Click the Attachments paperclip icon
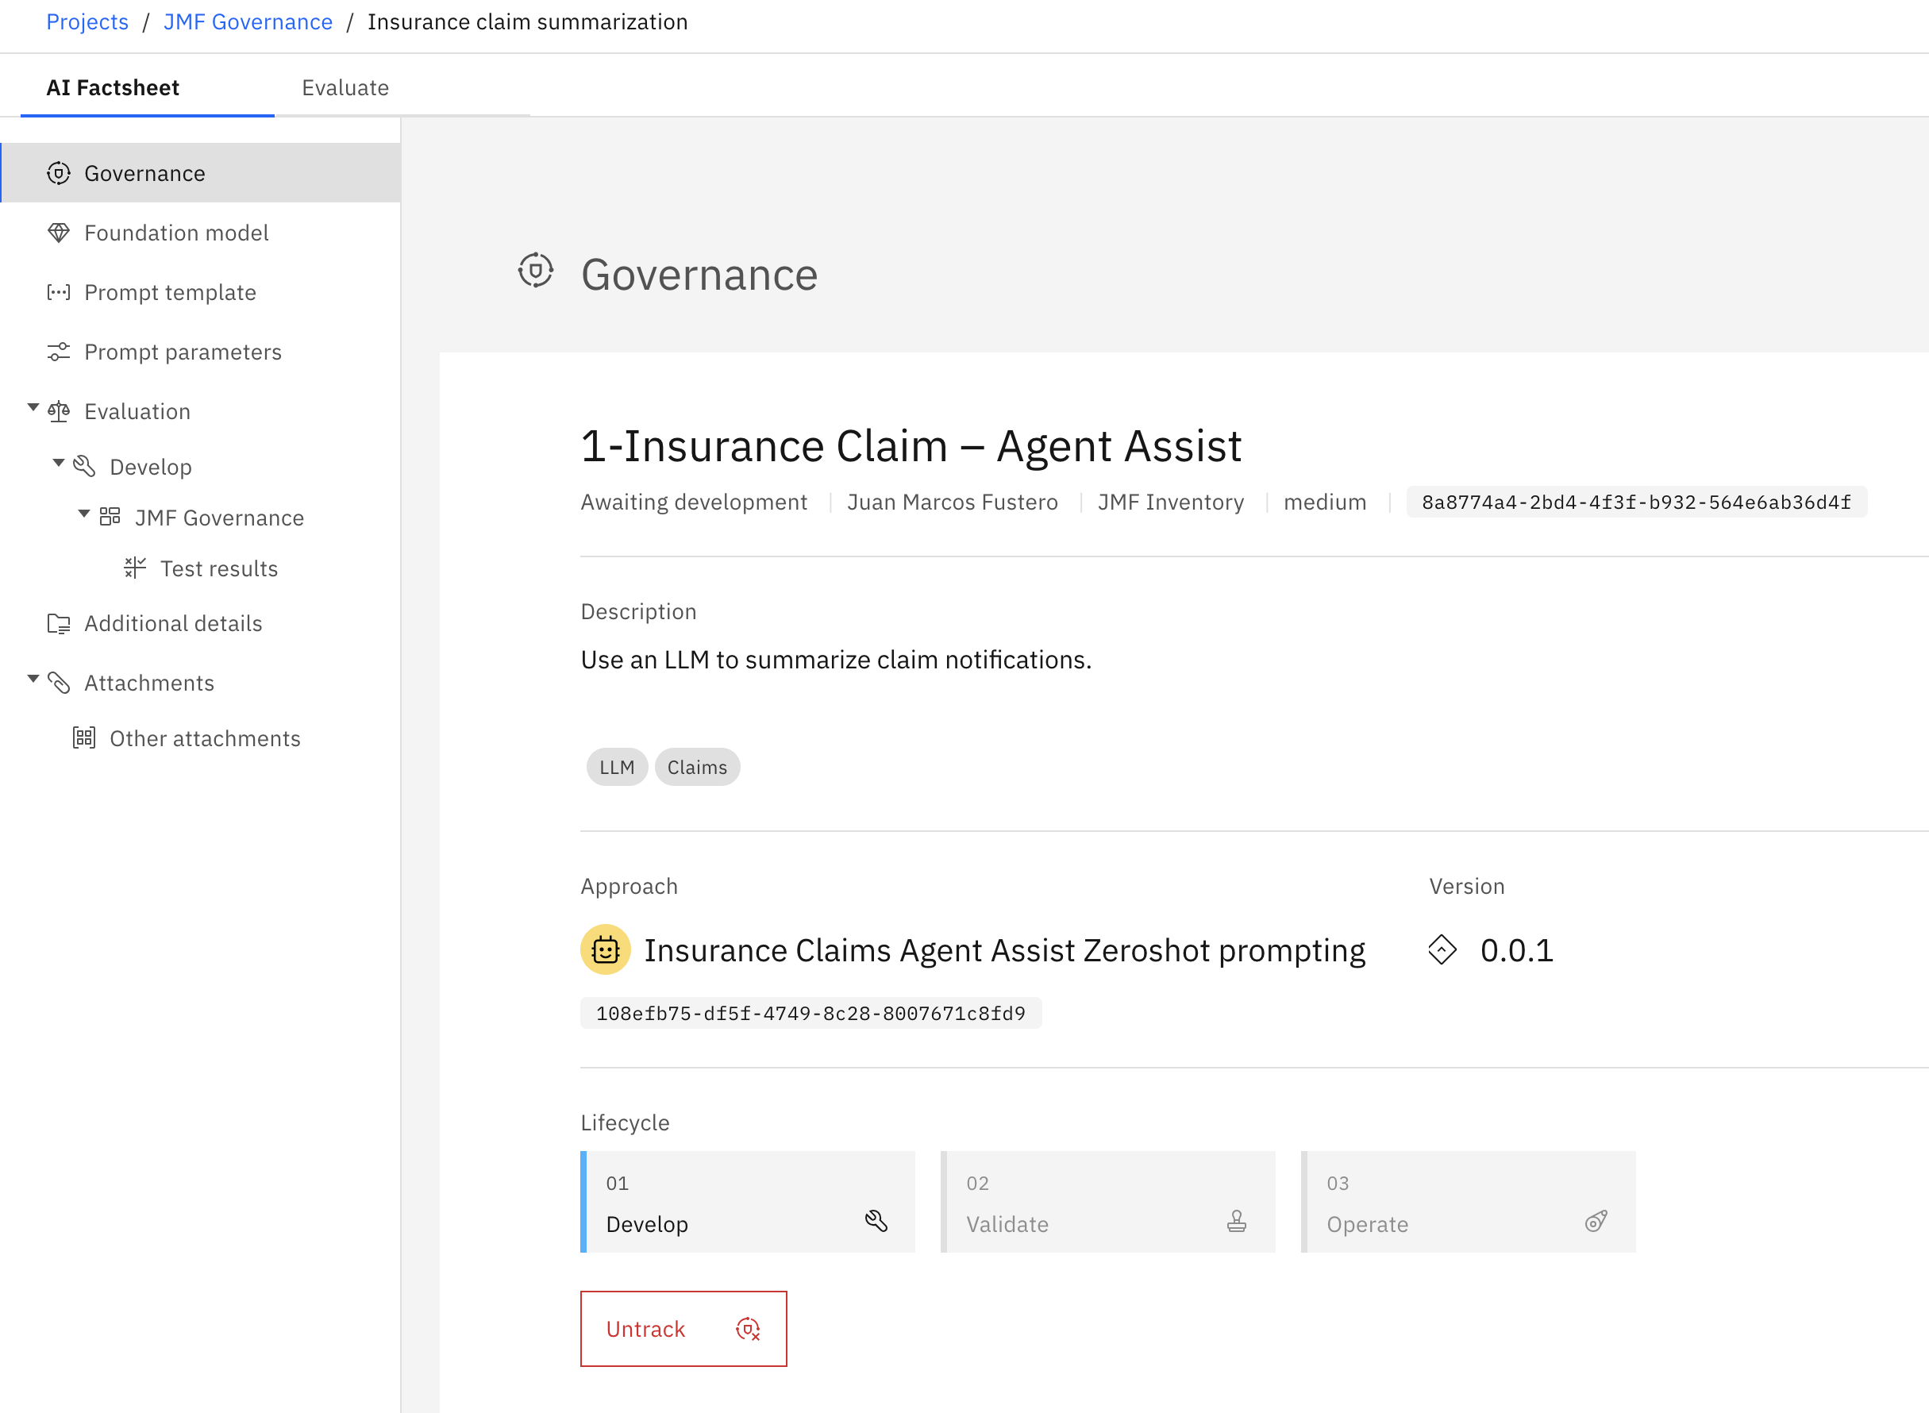This screenshot has width=1929, height=1413. point(58,683)
